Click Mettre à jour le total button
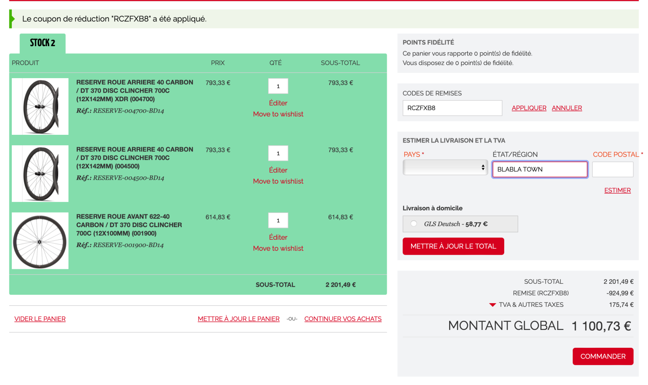This screenshot has width=648, height=385. coord(453,246)
